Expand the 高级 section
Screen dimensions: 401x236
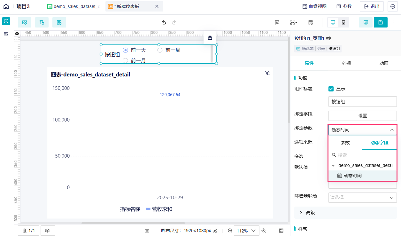(345, 213)
